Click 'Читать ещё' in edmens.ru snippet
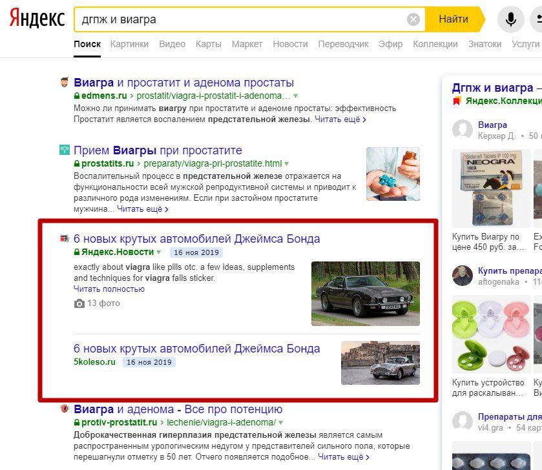This screenshot has width=542, height=470. [340, 119]
